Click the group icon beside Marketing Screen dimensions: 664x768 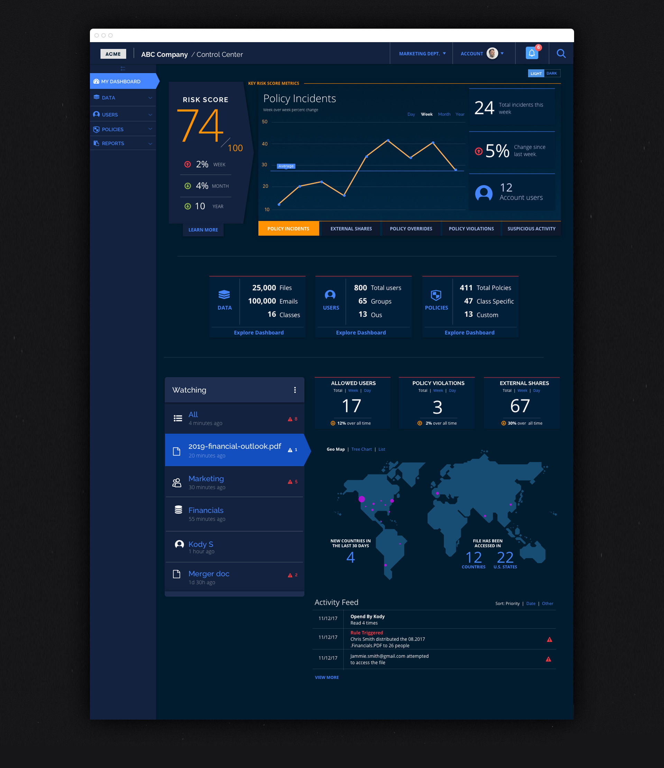point(177,483)
